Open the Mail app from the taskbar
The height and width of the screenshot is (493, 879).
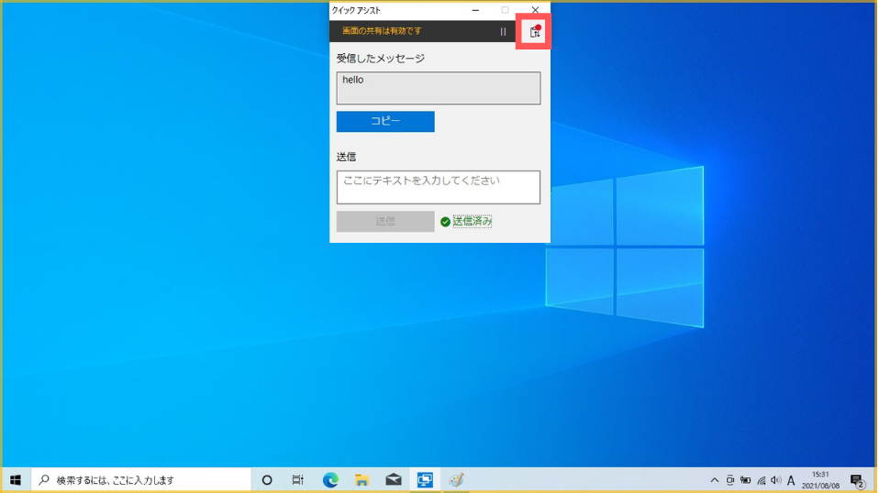[x=394, y=480]
